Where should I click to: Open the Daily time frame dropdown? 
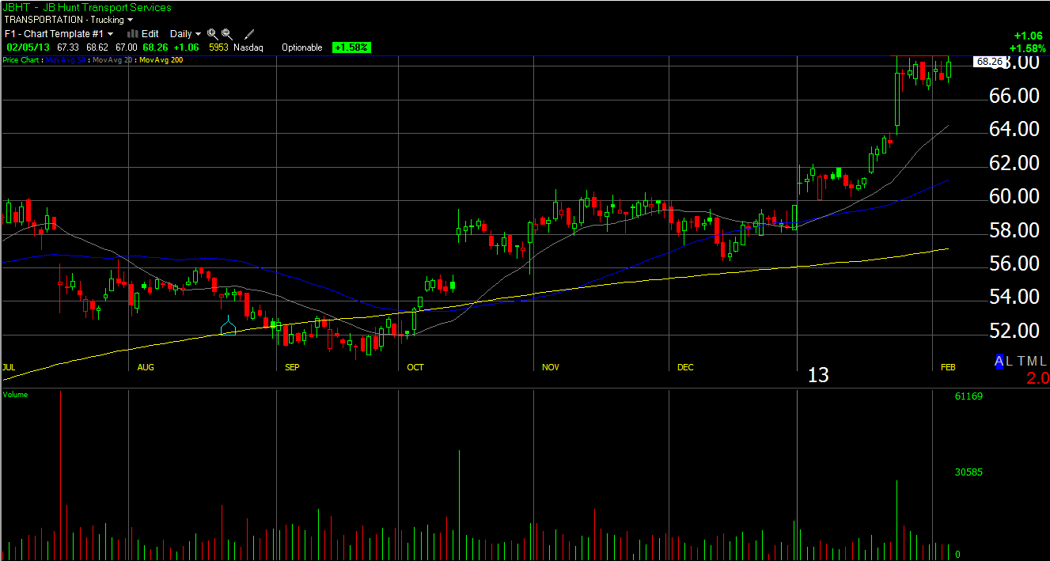pyautogui.click(x=185, y=34)
